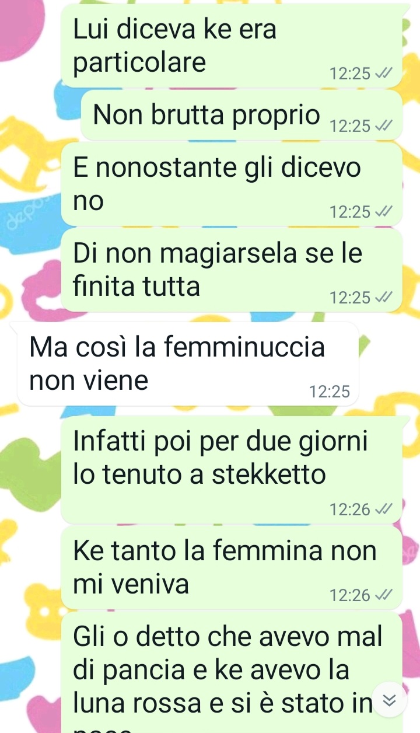Select message "Ke tanto la femmina non mi veniva"
The width and height of the screenshot is (420, 733).
232,567
